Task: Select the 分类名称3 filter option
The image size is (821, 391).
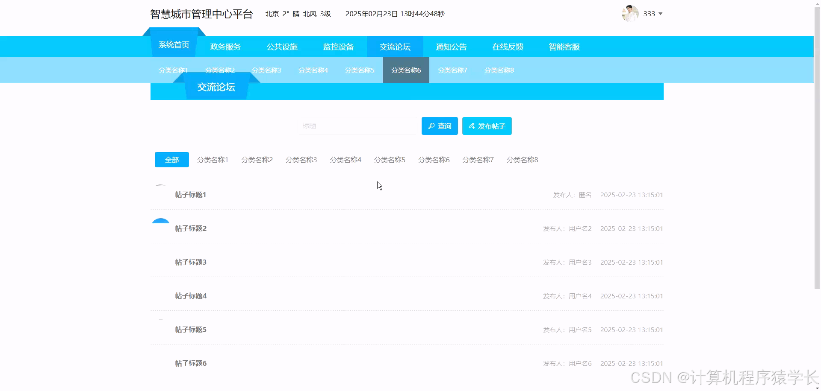Action: [301, 159]
